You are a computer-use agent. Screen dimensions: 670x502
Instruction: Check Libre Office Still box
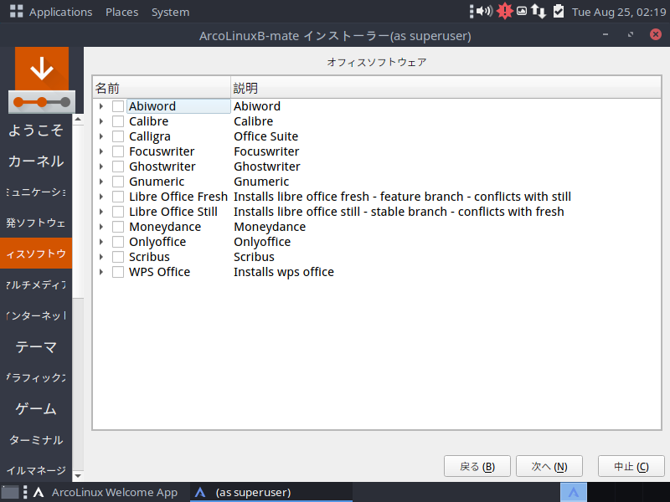(118, 212)
